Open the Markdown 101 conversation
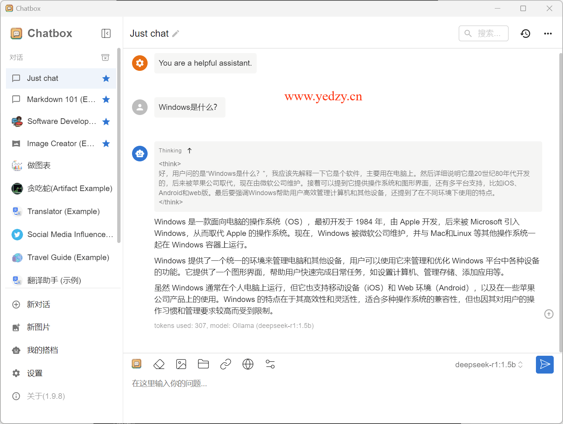The height and width of the screenshot is (424, 563). point(61,99)
